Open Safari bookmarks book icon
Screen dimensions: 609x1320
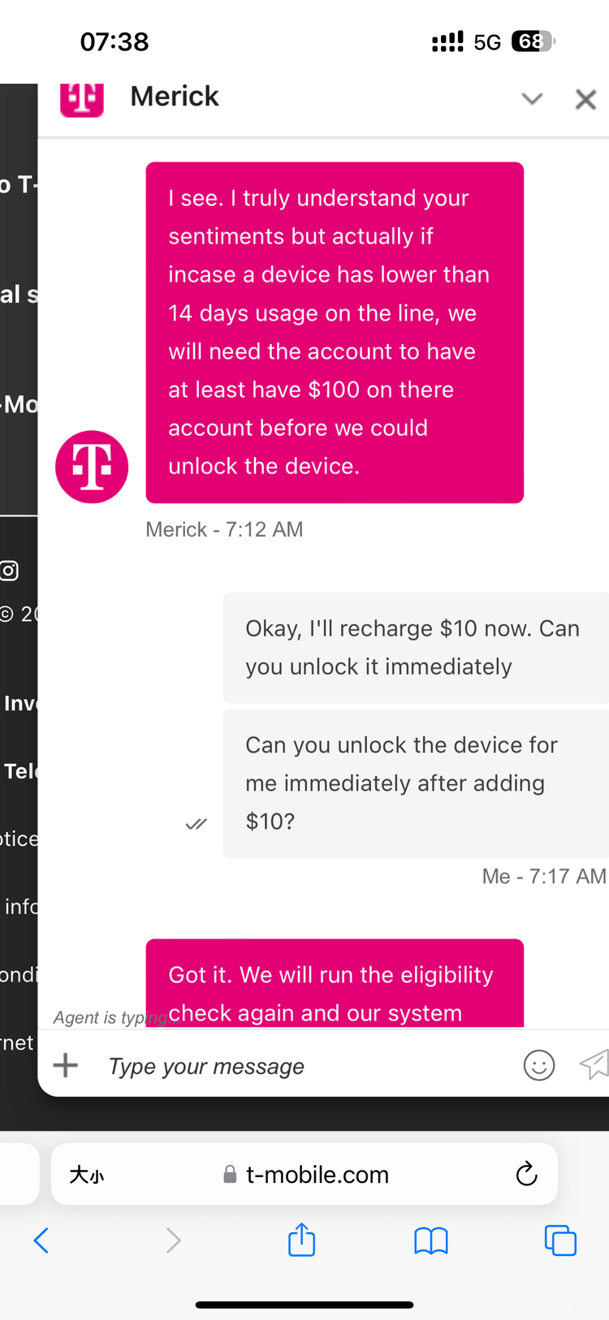pyautogui.click(x=431, y=1241)
